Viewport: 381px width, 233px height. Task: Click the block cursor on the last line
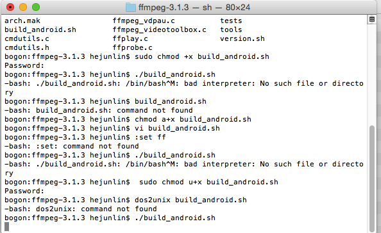[7, 227]
